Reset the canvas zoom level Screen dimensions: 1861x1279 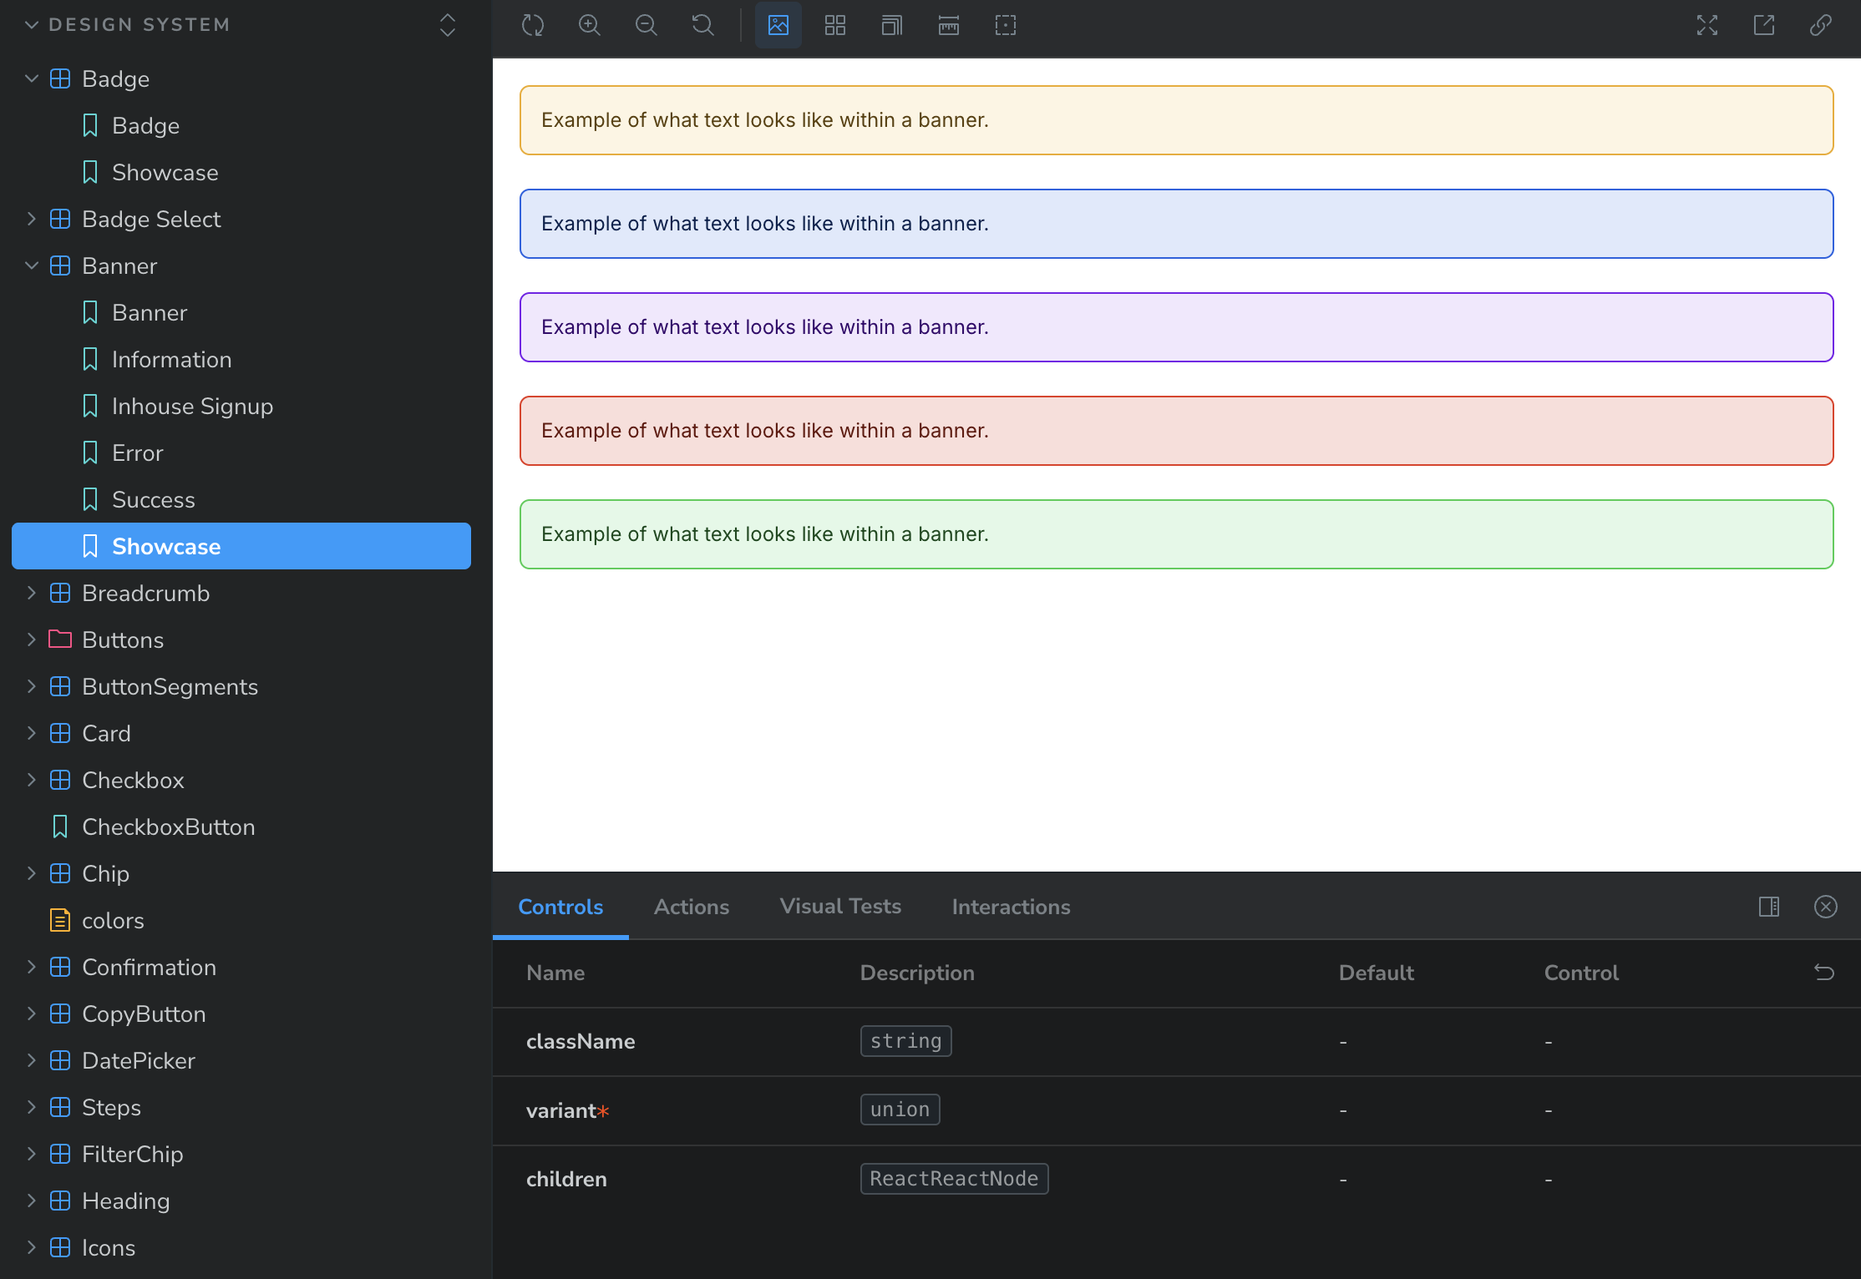pyautogui.click(x=703, y=25)
